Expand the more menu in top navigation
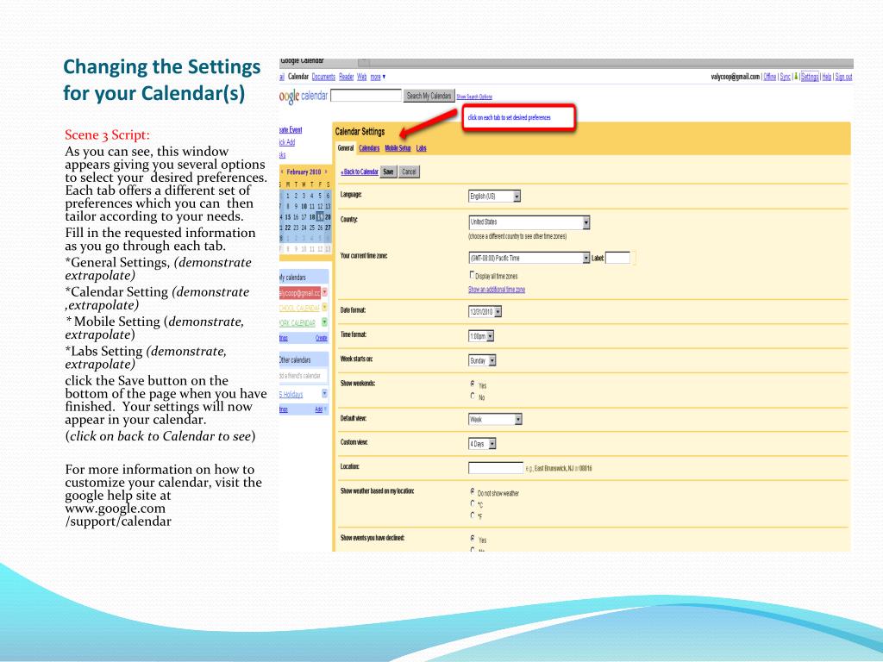Viewport: 883px width, 662px height. click(x=378, y=77)
